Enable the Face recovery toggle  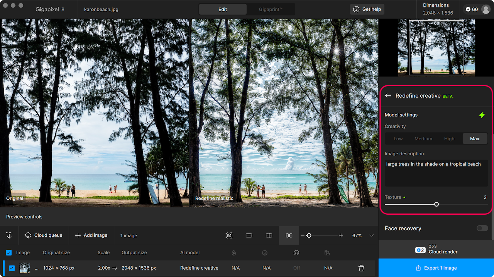[482, 228]
